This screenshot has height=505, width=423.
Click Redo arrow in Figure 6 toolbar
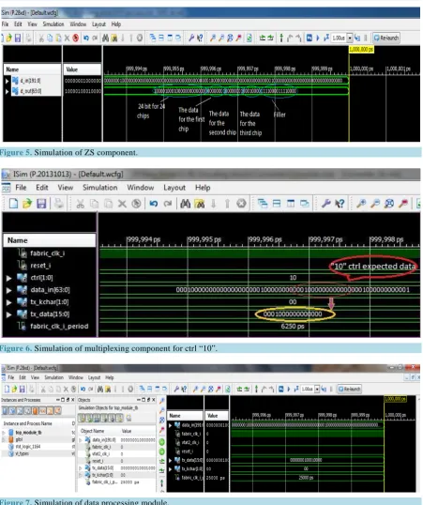tap(168, 204)
